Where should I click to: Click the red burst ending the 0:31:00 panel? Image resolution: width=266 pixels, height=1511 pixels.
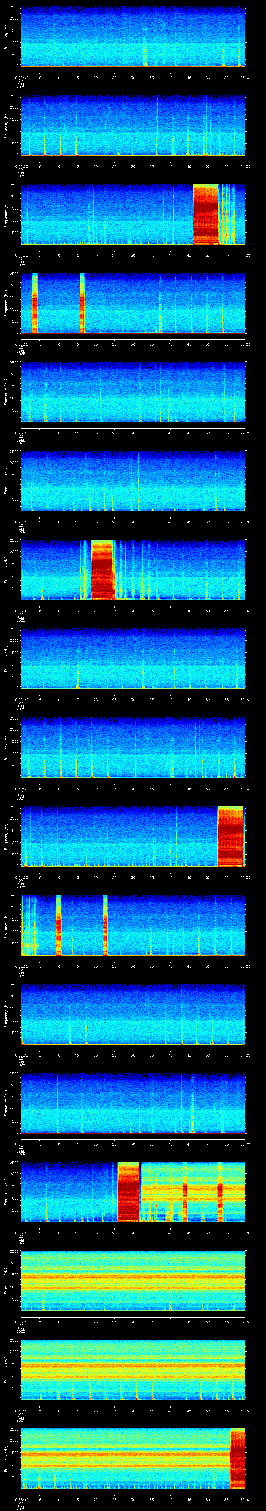[230, 836]
